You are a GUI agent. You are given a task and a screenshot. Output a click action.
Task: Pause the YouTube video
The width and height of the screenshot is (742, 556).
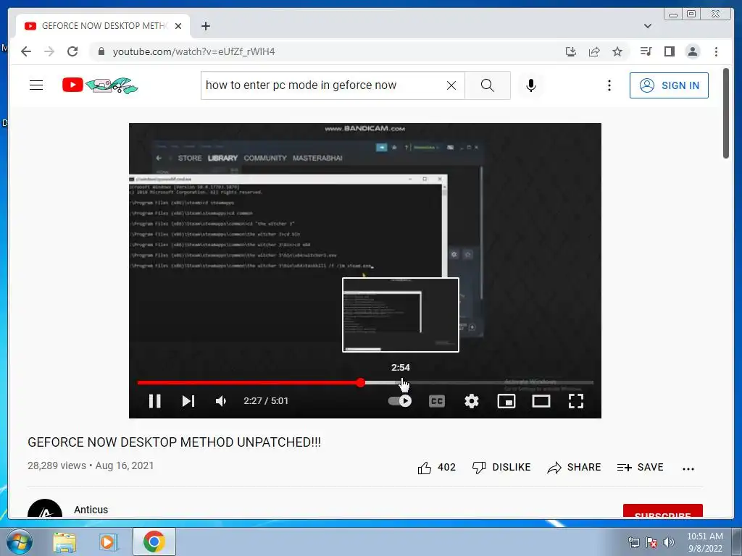click(x=155, y=401)
